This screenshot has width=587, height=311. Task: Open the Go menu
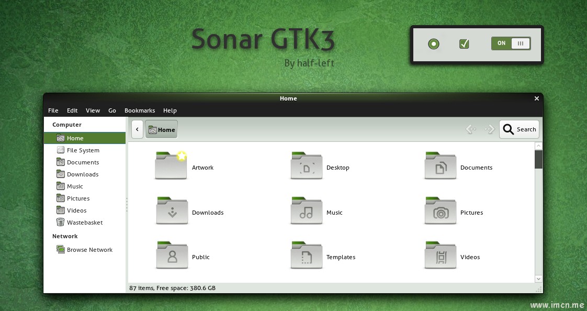click(x=112, y=110)
